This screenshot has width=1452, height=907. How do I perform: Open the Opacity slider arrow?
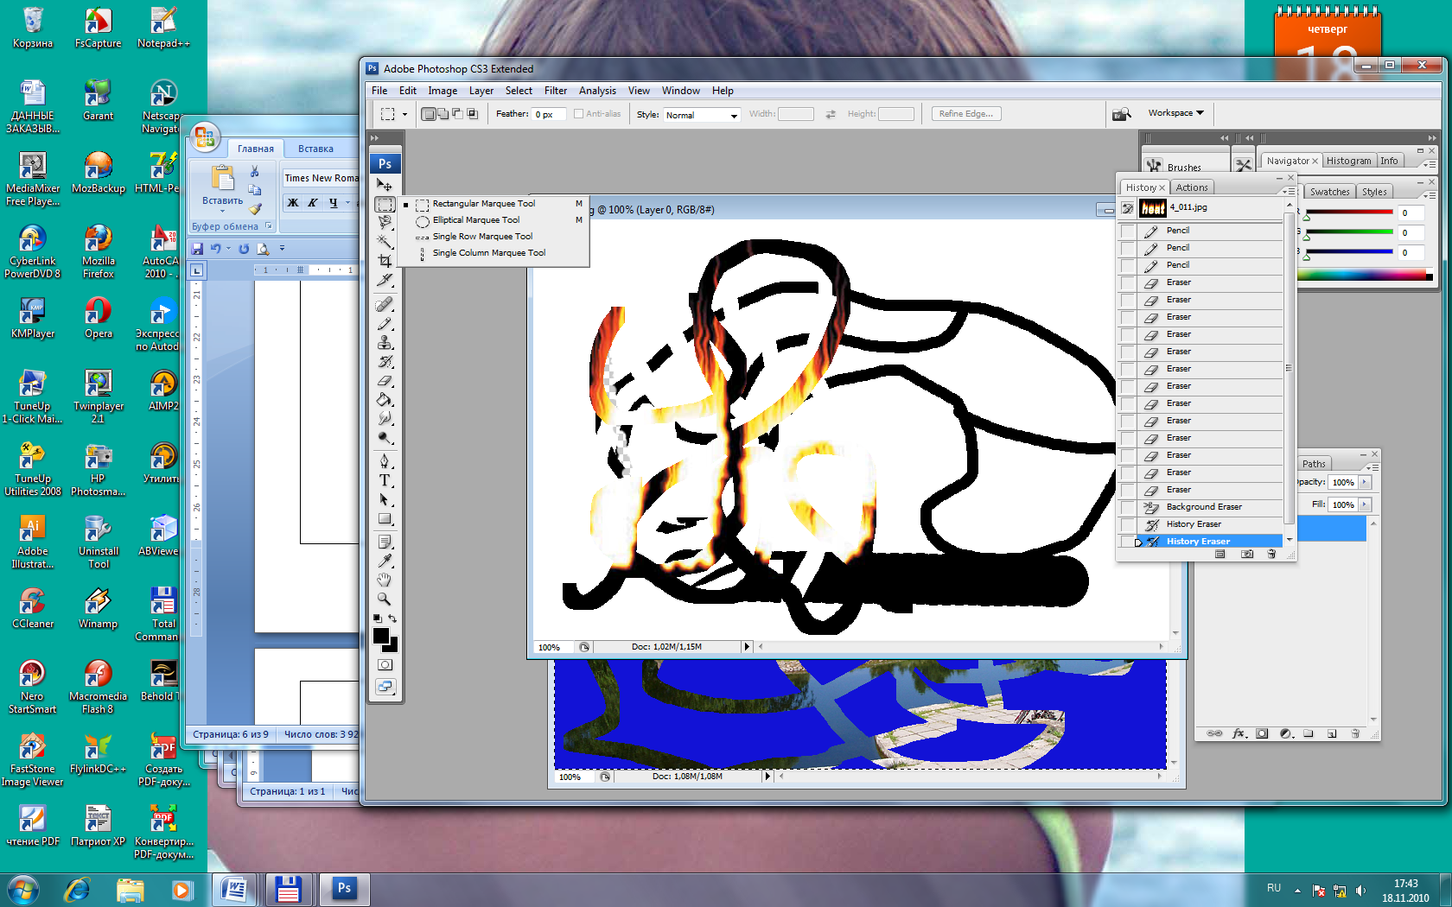[x=1365, y=482]
